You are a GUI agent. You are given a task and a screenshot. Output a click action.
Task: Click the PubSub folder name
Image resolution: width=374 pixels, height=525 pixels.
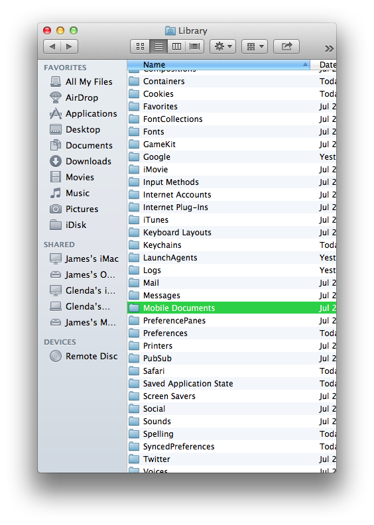tap(157, 359)
